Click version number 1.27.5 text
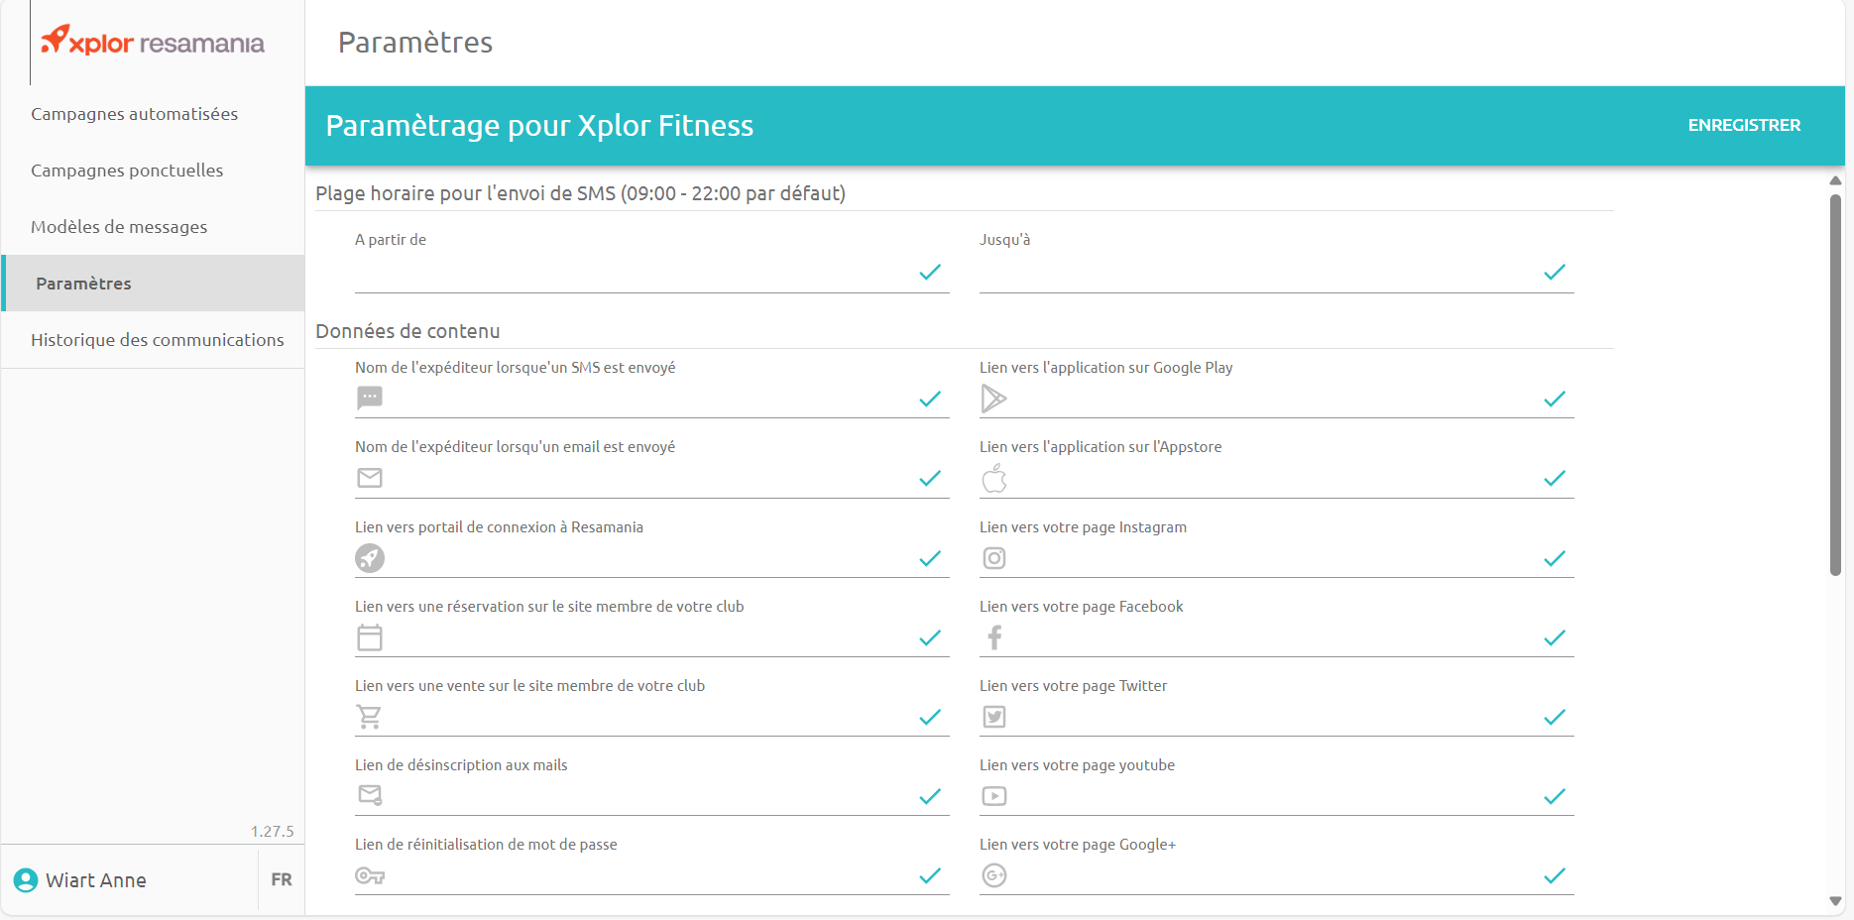The image size is (1854, 920). [273, 832]
